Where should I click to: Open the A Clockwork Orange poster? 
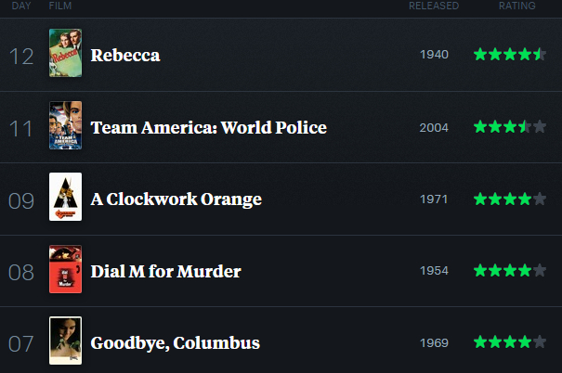click(x=65, y=198)
